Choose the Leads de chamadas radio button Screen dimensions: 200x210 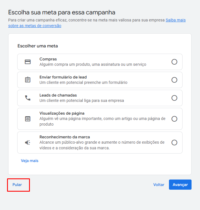pos(174,98)
